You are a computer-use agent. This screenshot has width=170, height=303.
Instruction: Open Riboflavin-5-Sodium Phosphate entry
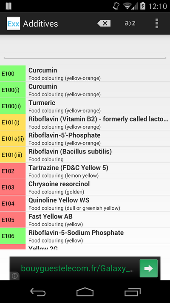click(x=85, y=236)
